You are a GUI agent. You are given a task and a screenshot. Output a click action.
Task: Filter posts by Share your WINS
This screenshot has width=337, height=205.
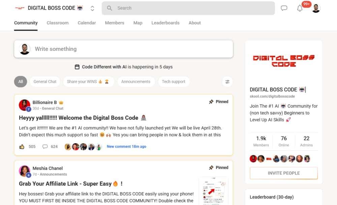tap(89, 82)
